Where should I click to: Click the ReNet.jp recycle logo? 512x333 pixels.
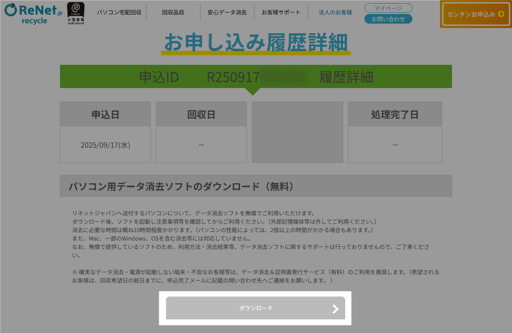(x=34, y=13)
